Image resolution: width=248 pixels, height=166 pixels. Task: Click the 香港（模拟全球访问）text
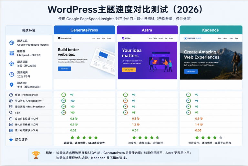click(29, 87)
